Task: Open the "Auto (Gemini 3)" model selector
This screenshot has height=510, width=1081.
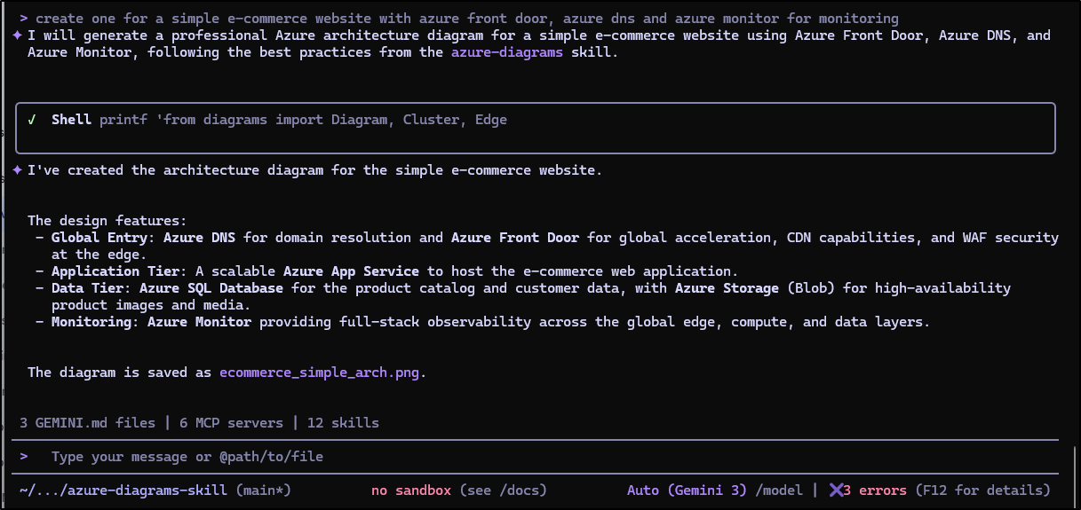Action: pyautogui.click(x=685, y=490)
